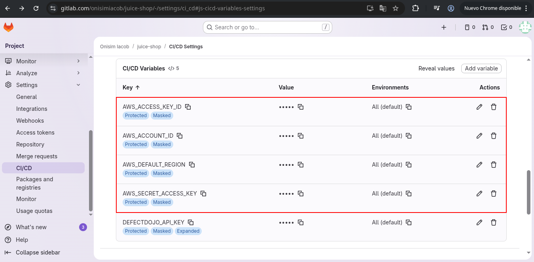Screen dimensions: 534x262
Task: Open merge requests counter in top bar
Action: coord(488,27)
